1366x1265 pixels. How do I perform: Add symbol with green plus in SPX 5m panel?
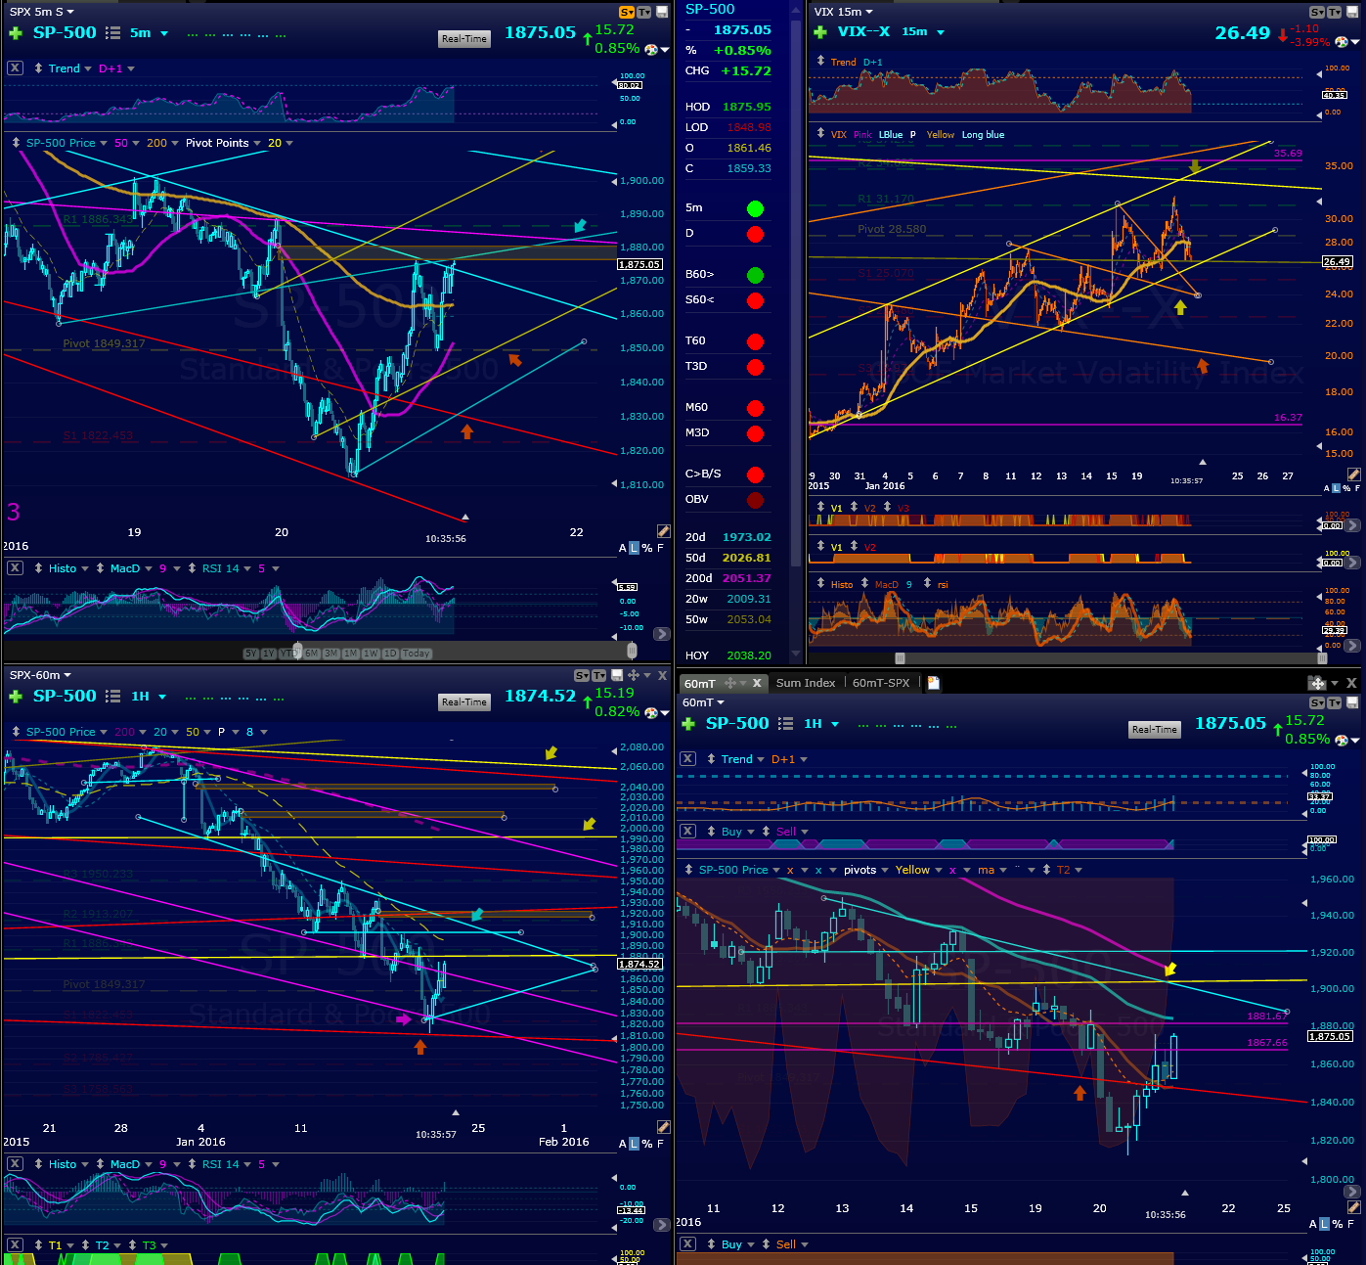pos(16,33)
